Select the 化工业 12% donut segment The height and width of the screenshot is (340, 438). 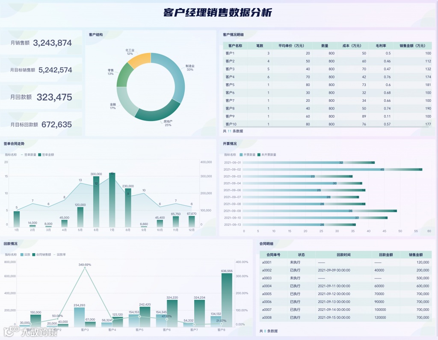pyautogui.click(x=140, y=59)
